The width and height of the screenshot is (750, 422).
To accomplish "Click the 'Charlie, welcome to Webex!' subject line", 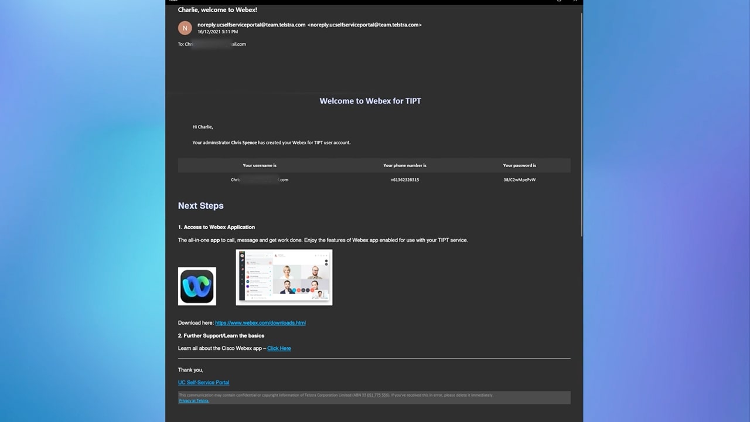I will (x=217, y=10).
